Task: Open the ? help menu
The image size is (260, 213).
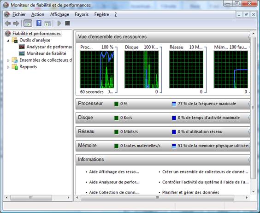Action: [116, 14]
